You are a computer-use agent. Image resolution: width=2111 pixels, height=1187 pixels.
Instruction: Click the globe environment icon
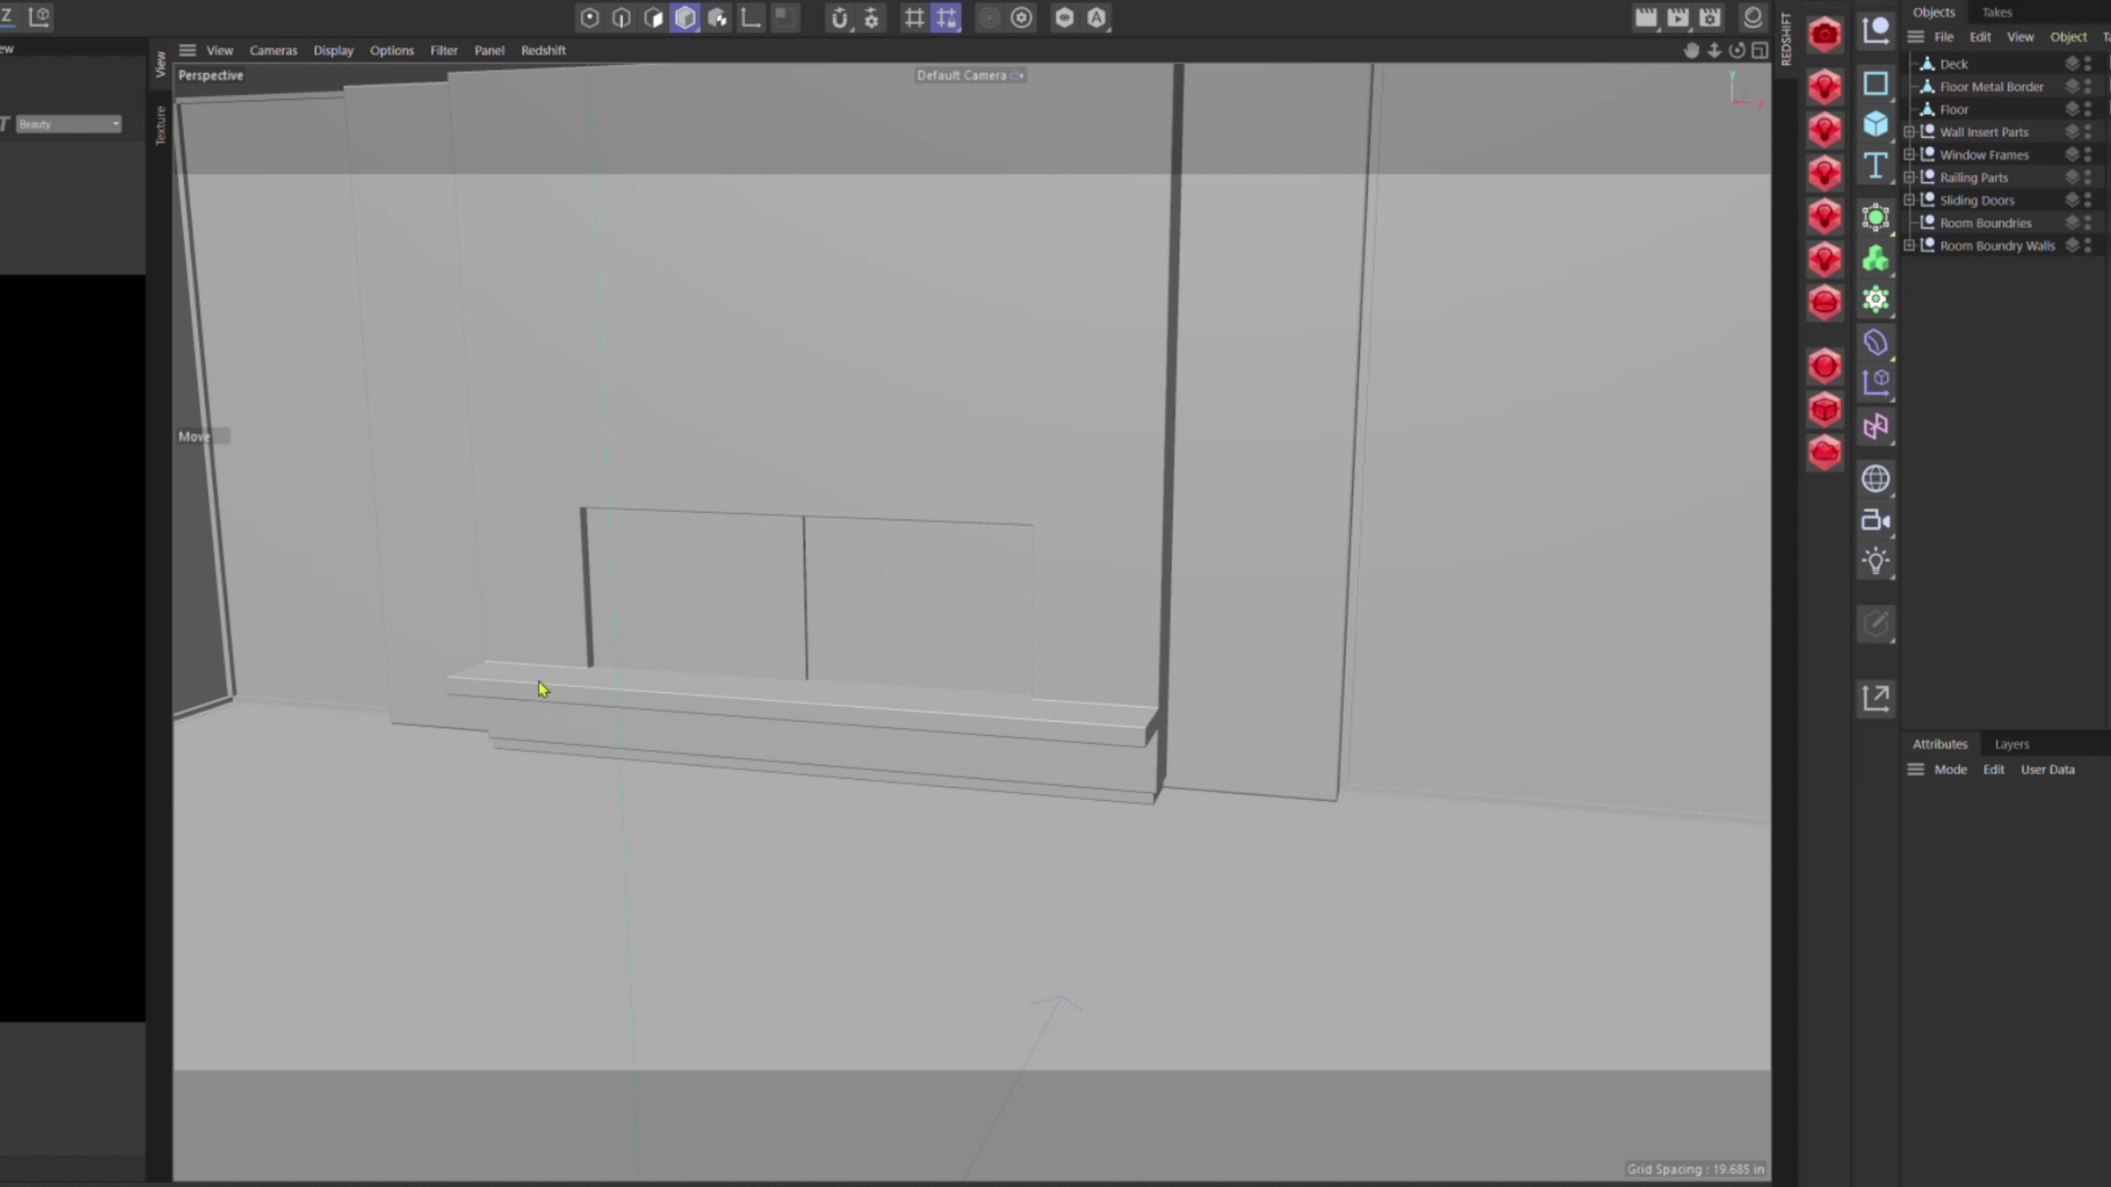point(1876,478)
